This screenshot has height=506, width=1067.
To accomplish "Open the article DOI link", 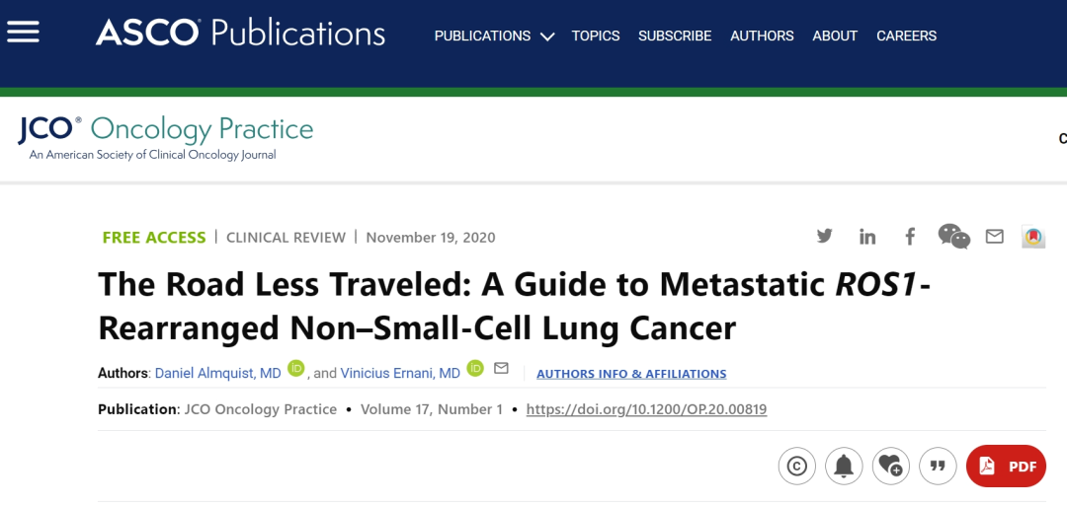I will pyautogui.click(x=646, y=409).
